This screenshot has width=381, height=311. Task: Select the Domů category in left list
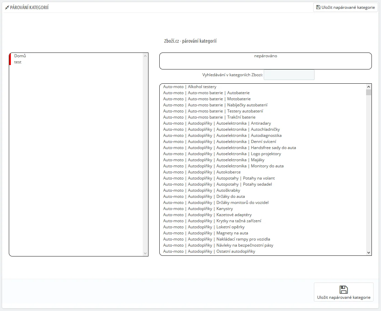coord(20,56)
